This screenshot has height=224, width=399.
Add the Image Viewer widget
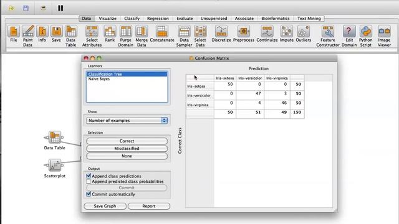point(384,31)
